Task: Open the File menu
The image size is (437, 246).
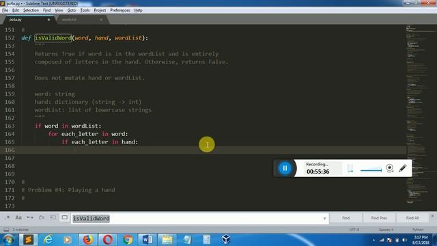Action: (x=5, y=10)
